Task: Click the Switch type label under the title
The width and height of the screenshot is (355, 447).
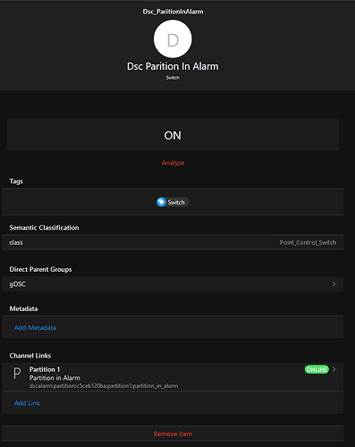Action: [173, 78]
